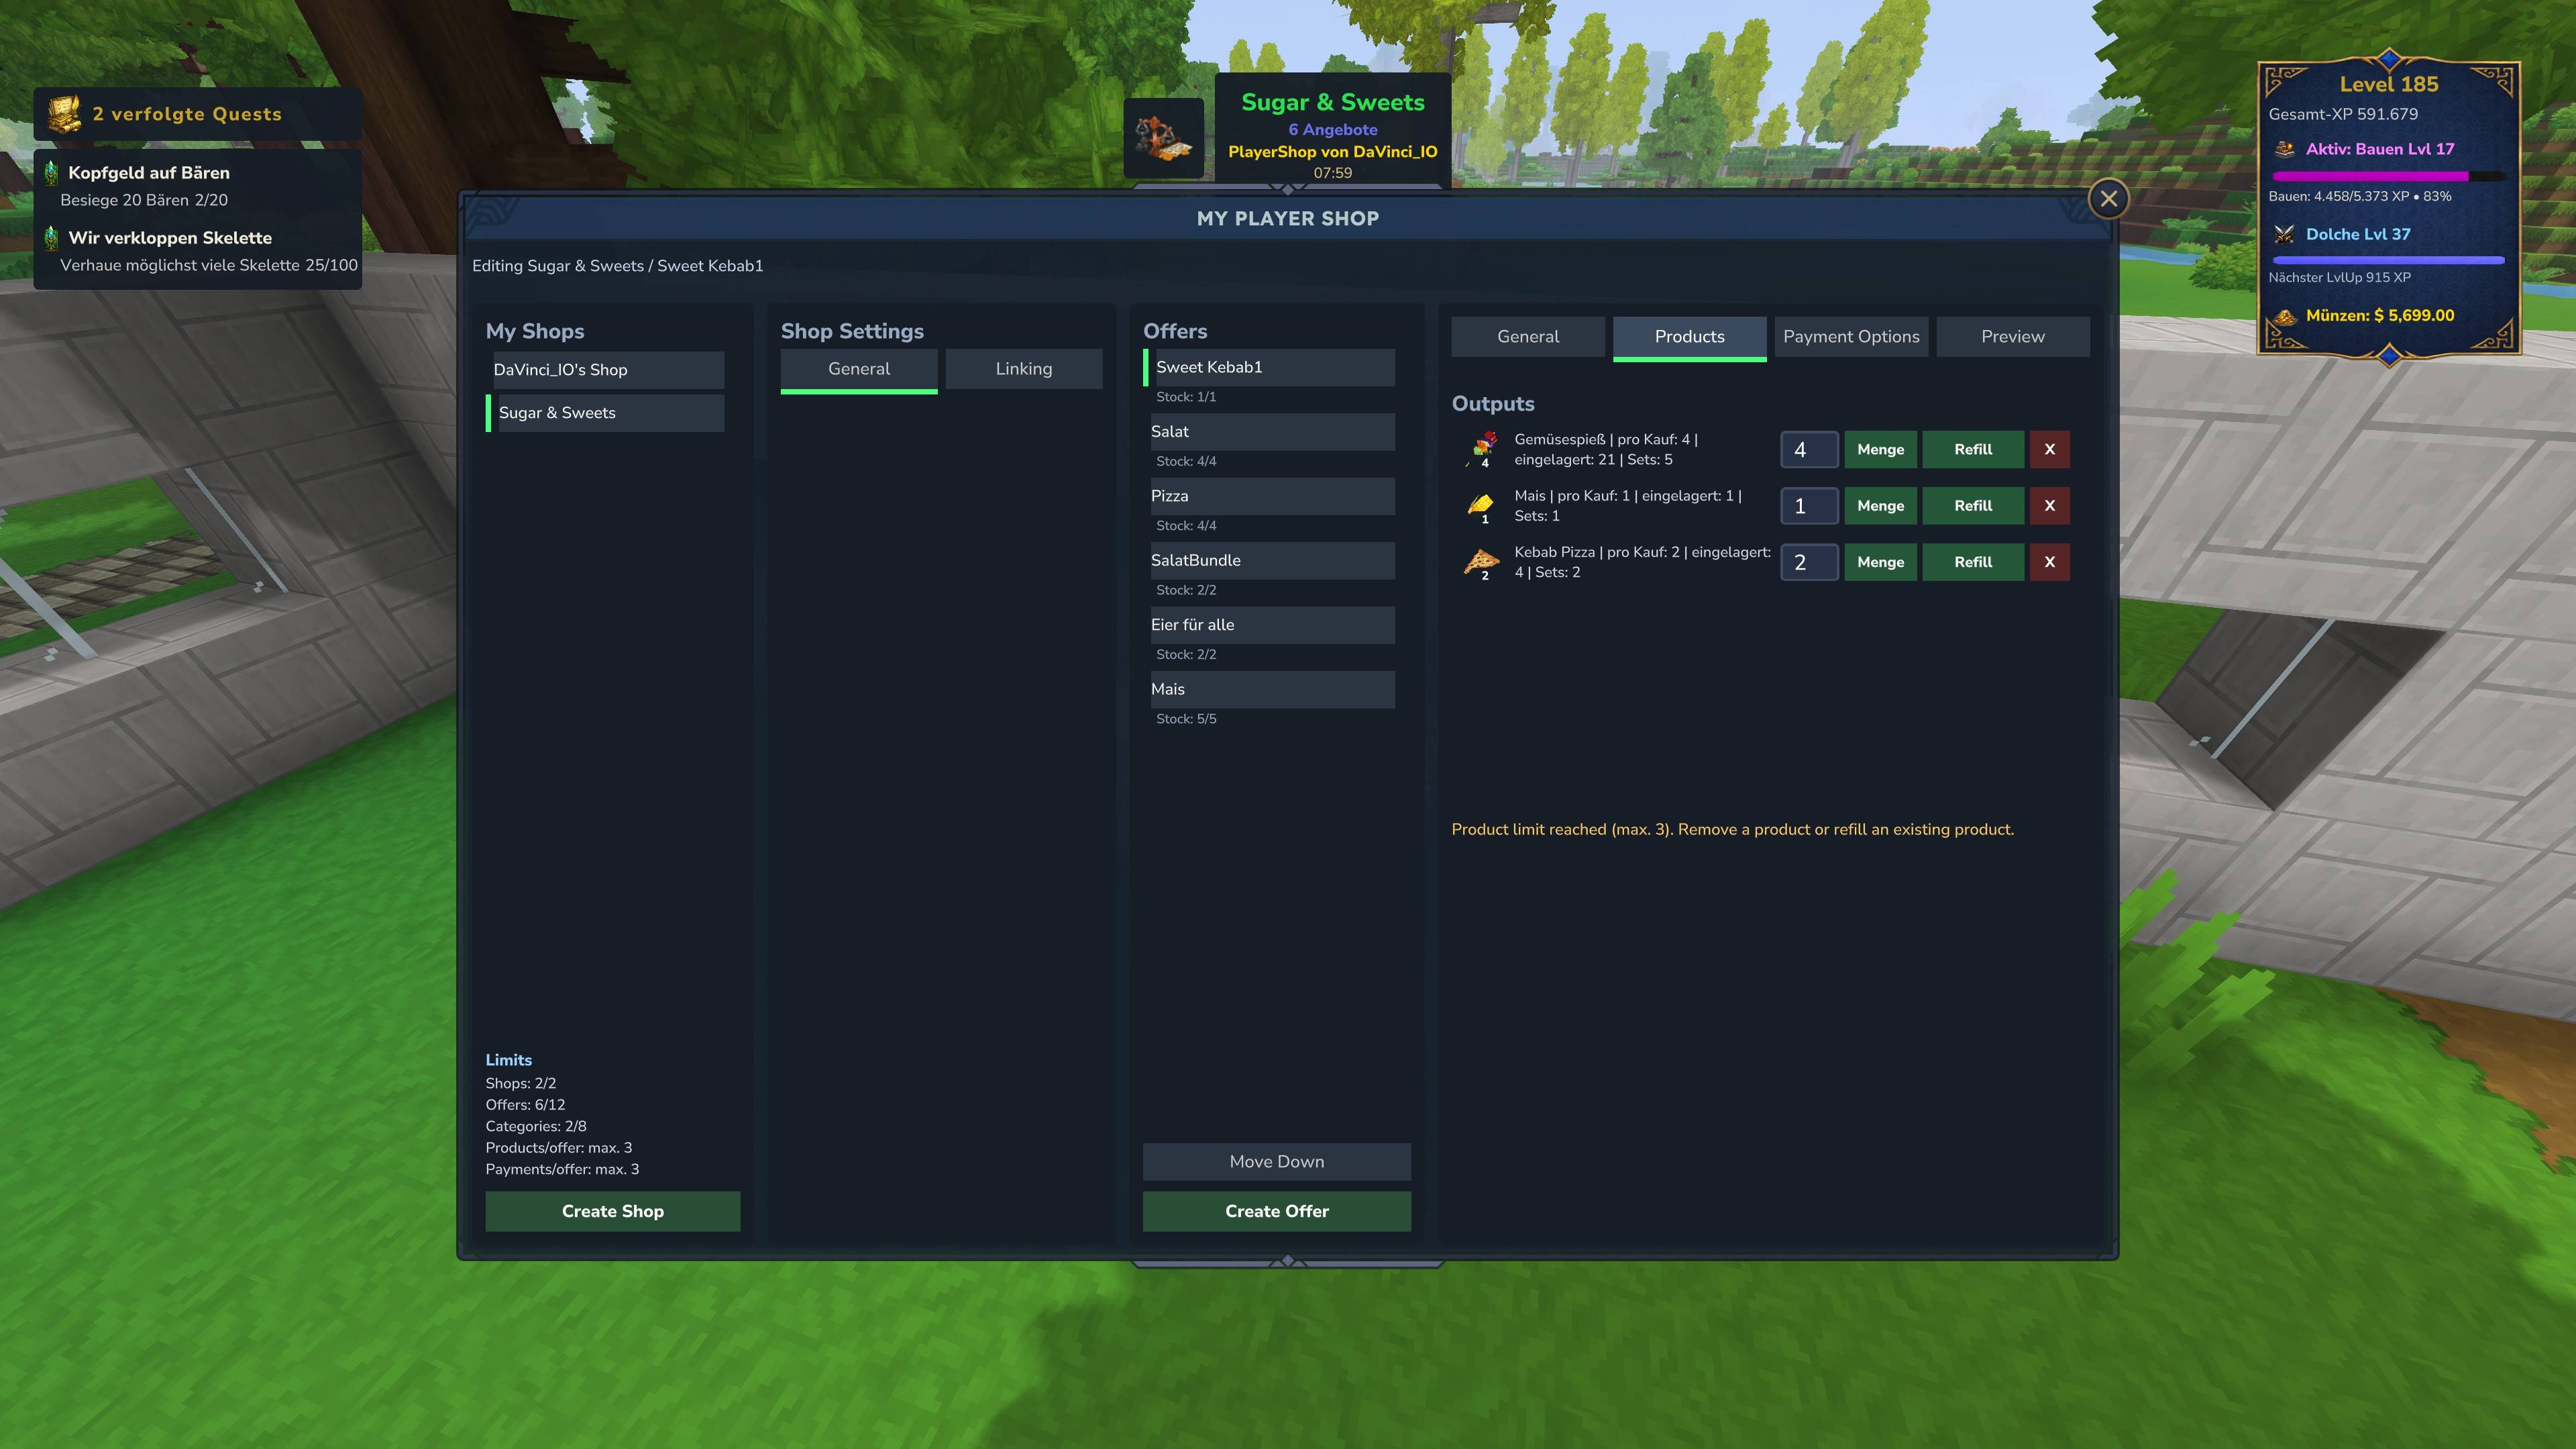
Task: Click the Mais corn product icon
Action: pyautogui.click(x=1481, y=505)
